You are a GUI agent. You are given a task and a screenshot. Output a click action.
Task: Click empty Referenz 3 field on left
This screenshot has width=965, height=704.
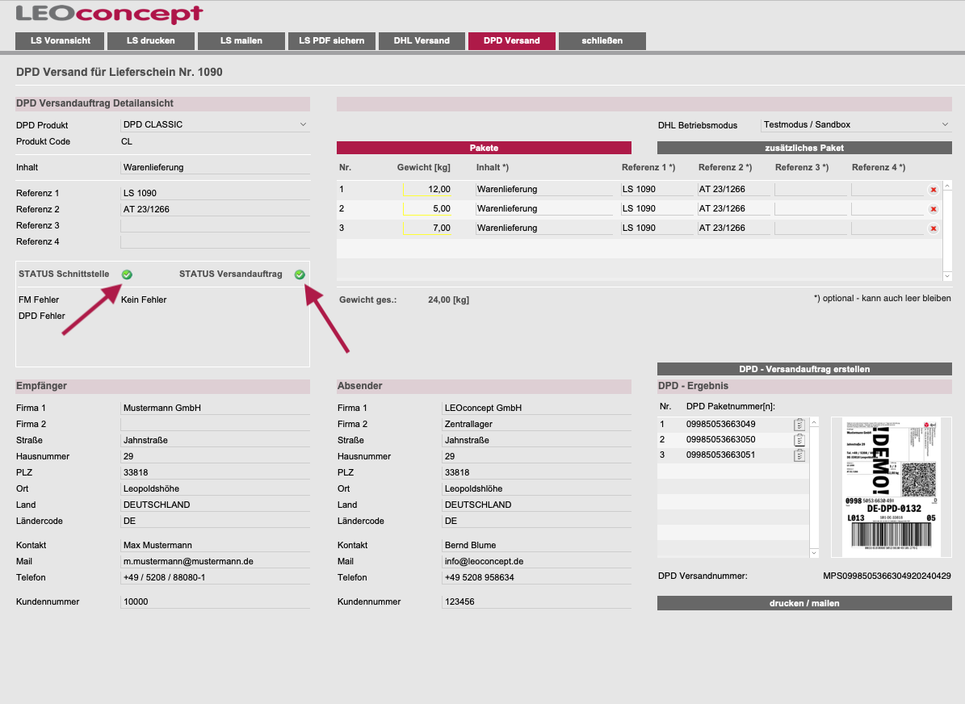tap(216, 225)
